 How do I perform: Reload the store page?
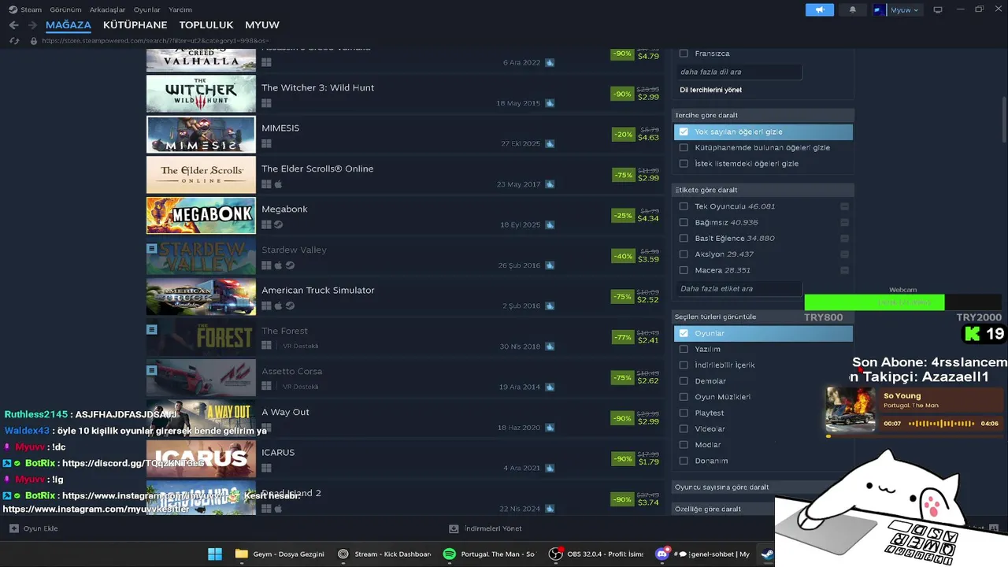pyautogui.click(x=14, y=40)
